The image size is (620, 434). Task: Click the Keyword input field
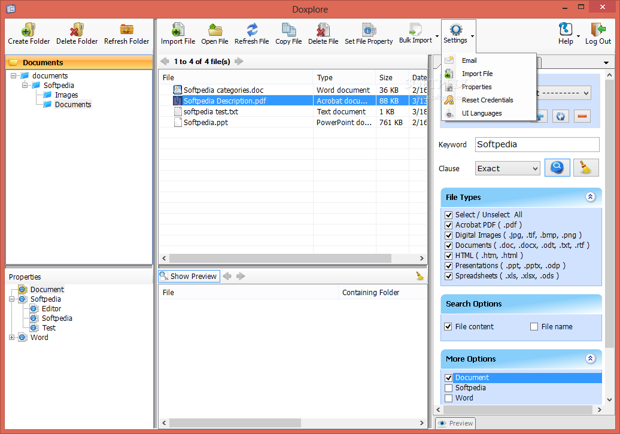[x=537, y=144]
